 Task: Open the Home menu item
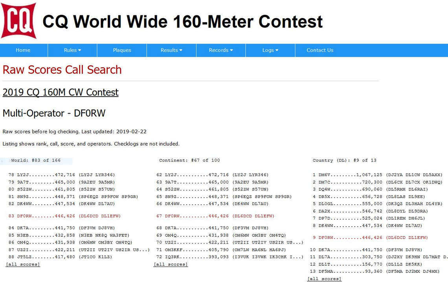pyautogui.click(x=23, y=50)
